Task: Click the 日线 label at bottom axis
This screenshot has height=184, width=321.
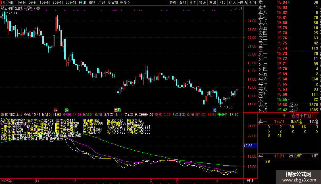Action: 250,181
